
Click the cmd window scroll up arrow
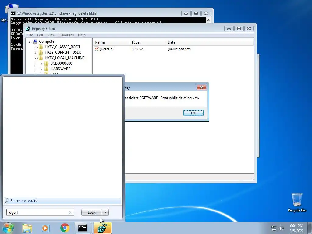[x=208, y=20]
